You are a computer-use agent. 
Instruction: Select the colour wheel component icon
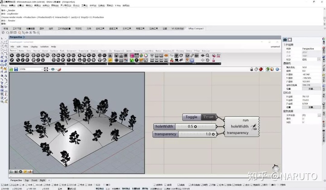(x=146, y=56)
